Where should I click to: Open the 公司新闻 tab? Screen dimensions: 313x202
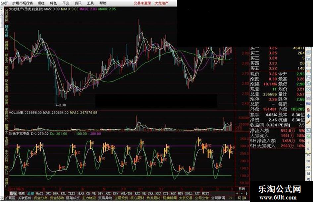(x=218, y=198)
